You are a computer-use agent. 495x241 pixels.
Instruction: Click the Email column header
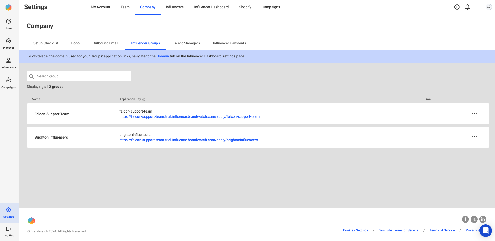(428, 99)
